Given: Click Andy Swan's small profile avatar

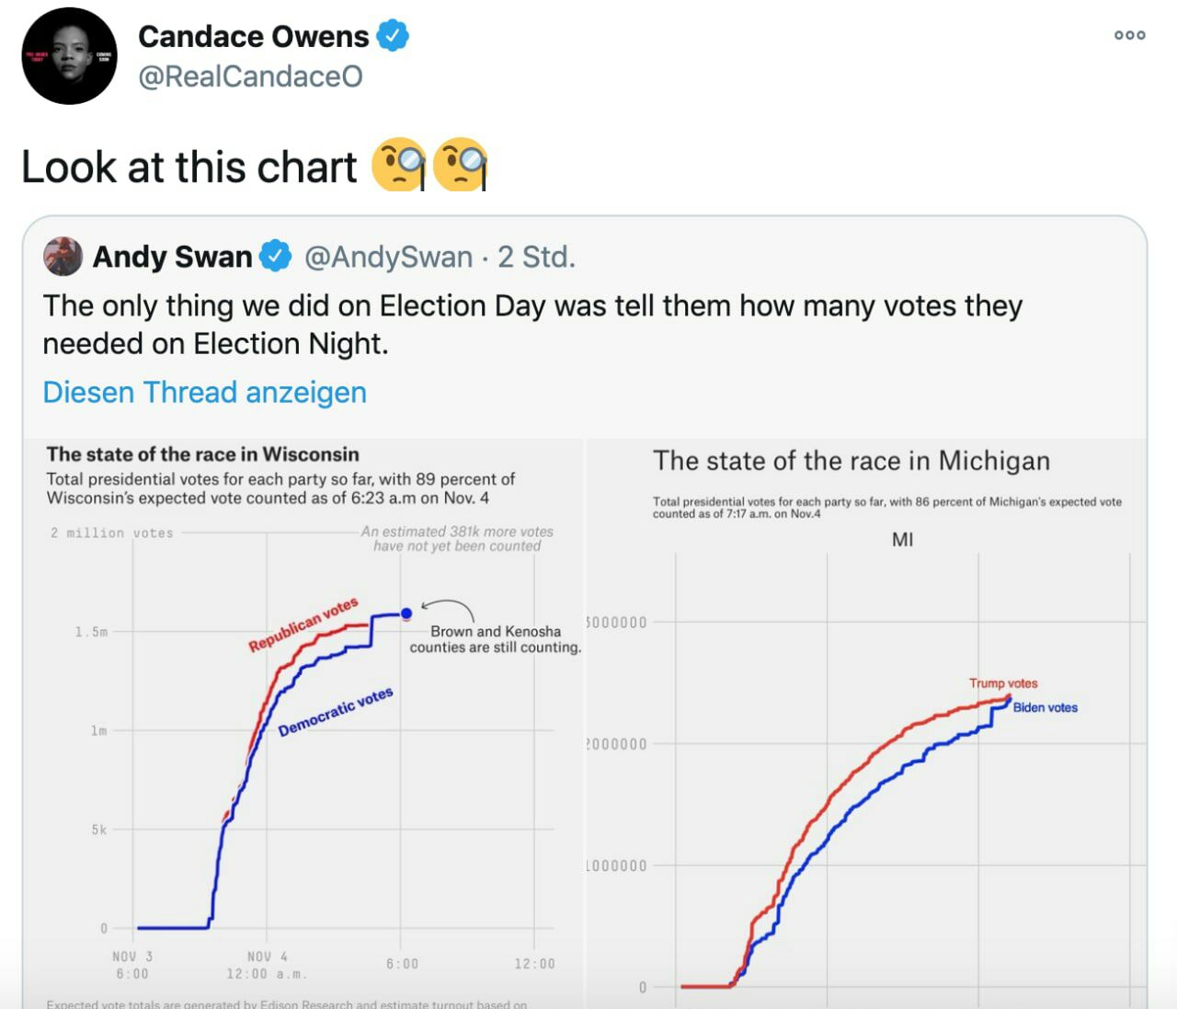Looking at the screenshot, I should click(x=63, y=257).
